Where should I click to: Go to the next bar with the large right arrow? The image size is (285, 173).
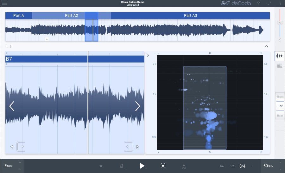tap(138, 106)
